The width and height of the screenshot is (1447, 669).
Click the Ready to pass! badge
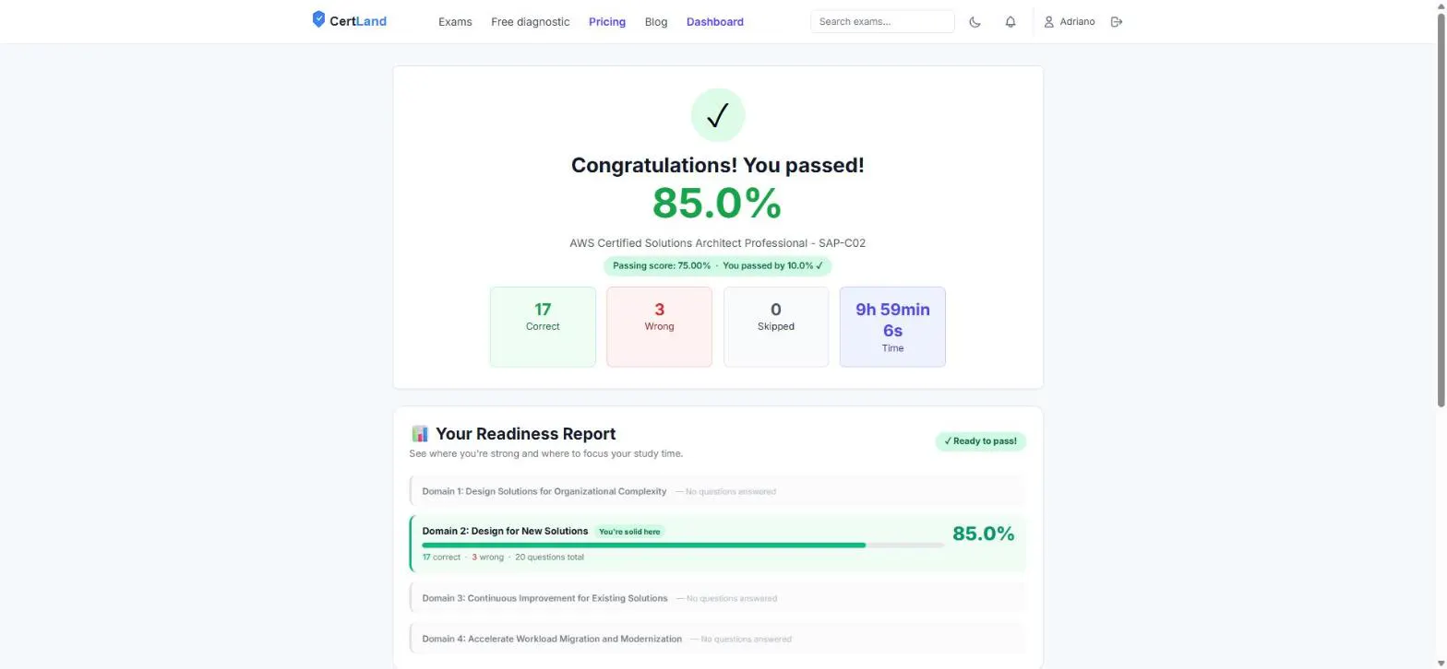pyautogui.click(x=981, y=441)
